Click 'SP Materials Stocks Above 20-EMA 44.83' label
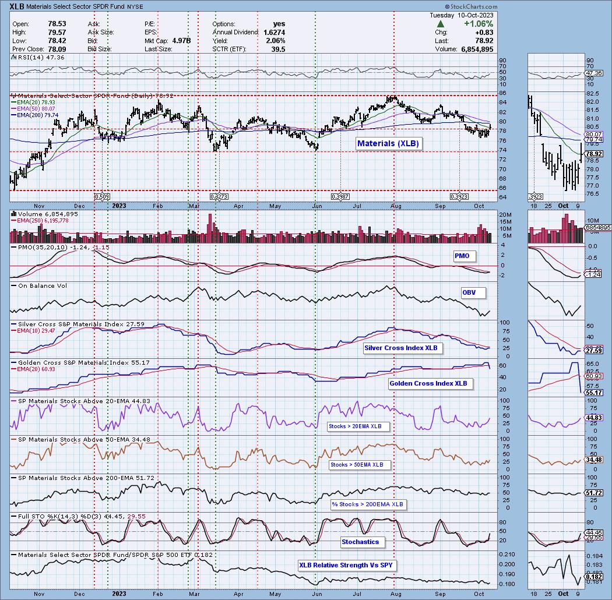Image resolution: width=612 pixels, height=600 pixels. click(80, 401)
